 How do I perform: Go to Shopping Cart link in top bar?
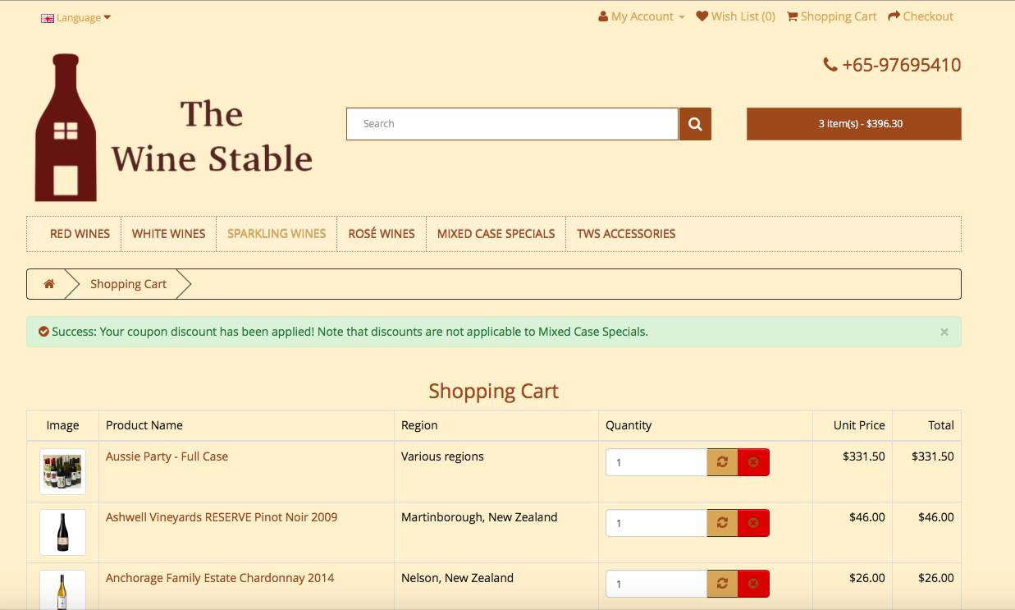point(832,16)
